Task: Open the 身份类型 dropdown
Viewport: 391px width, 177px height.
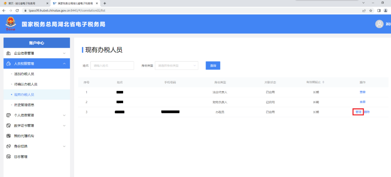Action: 177,66
